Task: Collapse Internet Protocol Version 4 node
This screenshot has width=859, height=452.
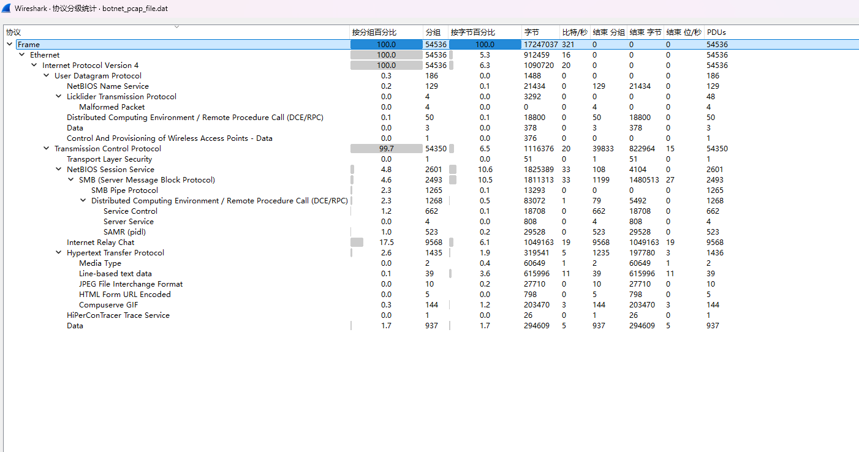Action: tap(34, 66)
